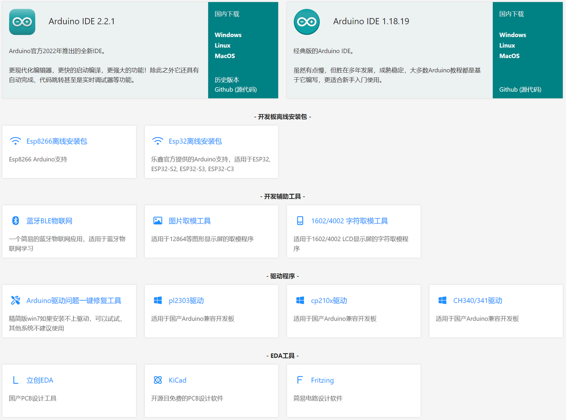Click the Bluetooth icon for 蓝牙BLE物联网
The image size is (566, 420).
point(15,220)
